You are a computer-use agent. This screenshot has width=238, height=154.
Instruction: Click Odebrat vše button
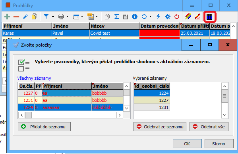209,126
